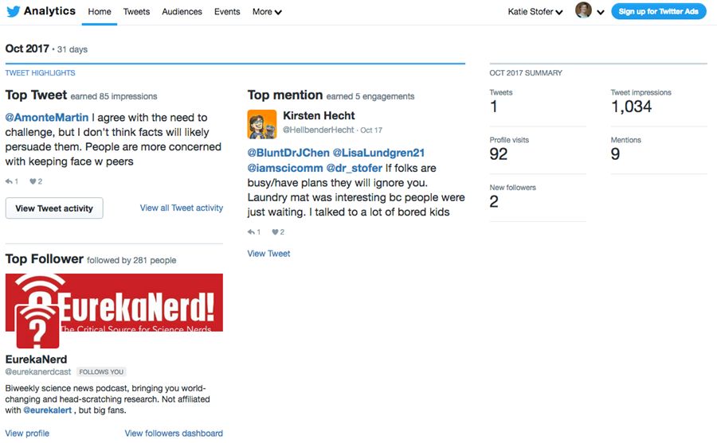Click the OCT 2017 SUMMARY label
The height and width of the screenshot is (443, 717).
pyautogui.click(x=526, y=72)
